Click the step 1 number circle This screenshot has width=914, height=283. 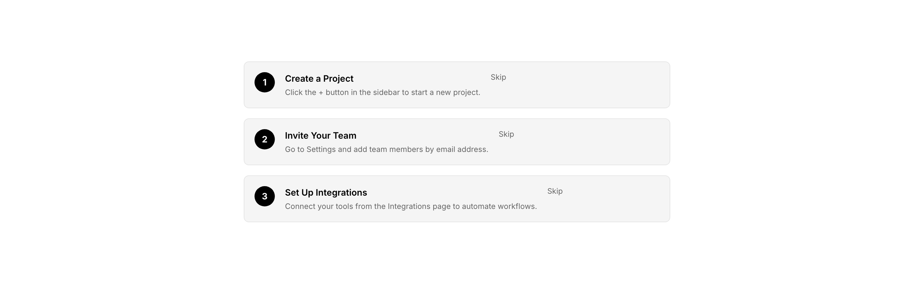click(x=264, y=82)
